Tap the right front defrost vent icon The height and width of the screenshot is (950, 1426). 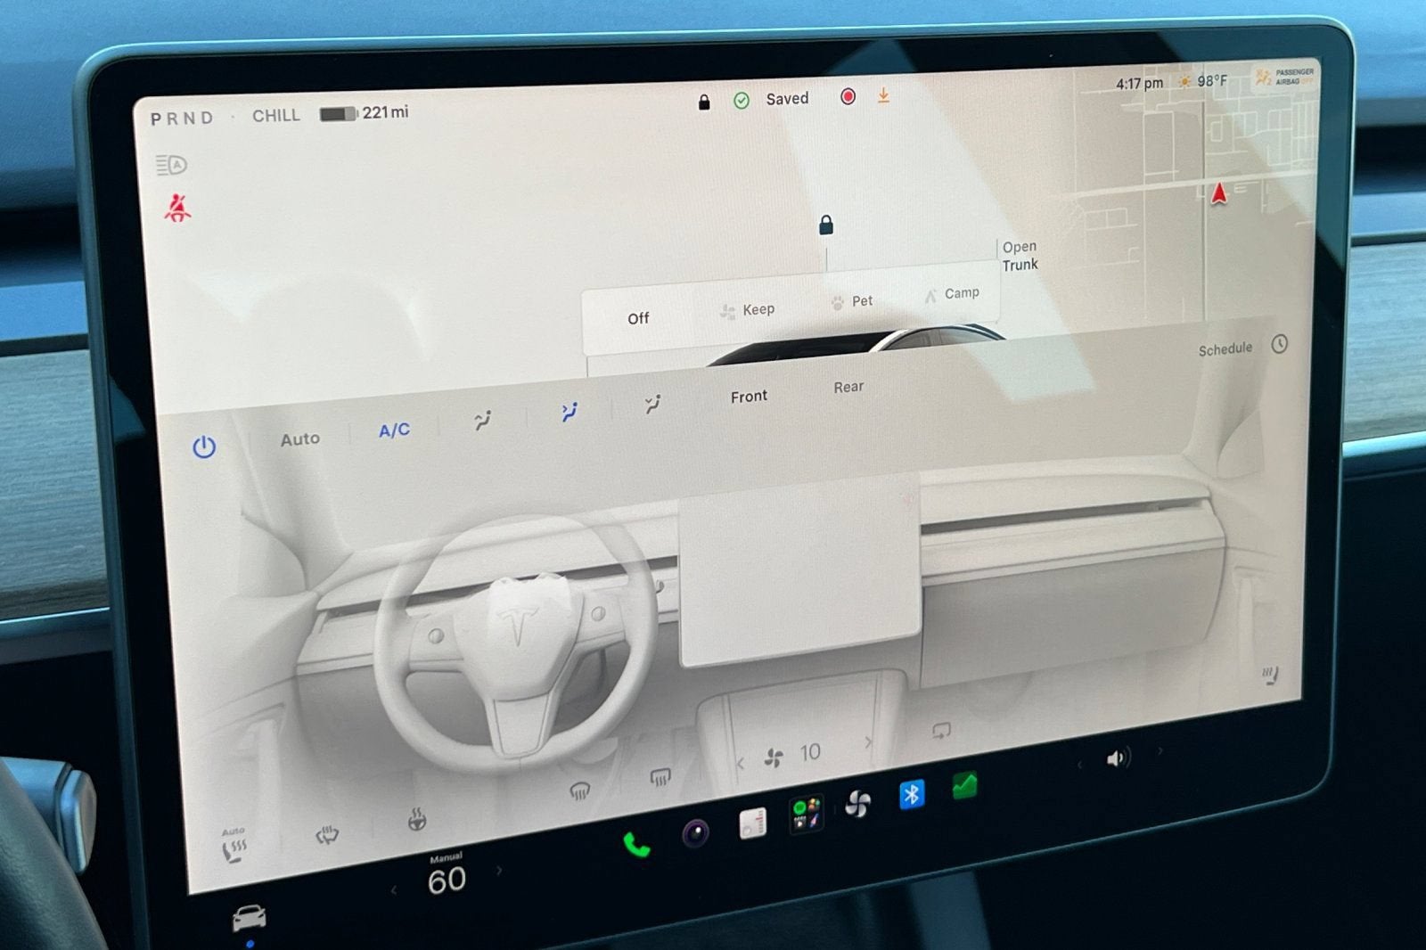[660, 778]
